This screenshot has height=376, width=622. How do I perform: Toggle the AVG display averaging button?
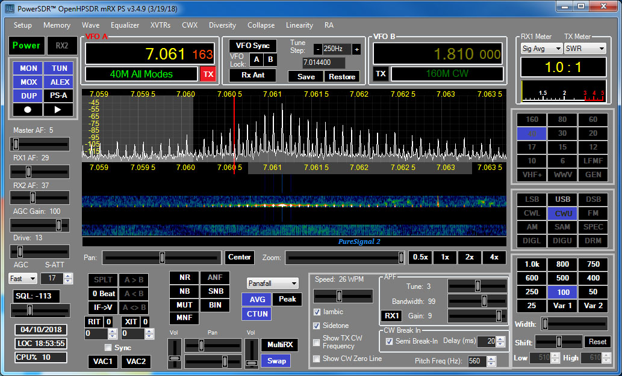(257, 300)
